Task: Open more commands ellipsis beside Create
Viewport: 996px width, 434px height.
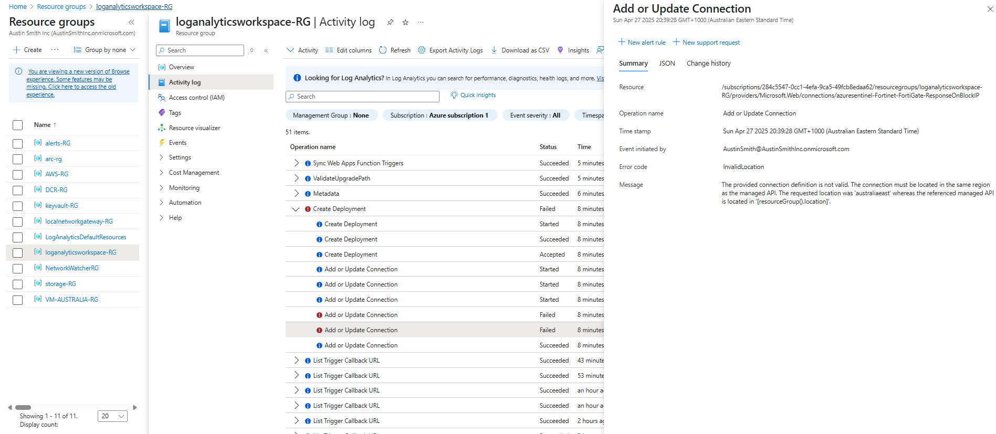Action: tap(55, 50)
